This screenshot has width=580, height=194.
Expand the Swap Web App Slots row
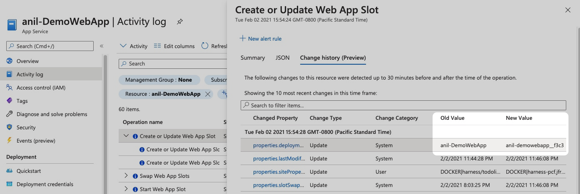(x=126, y=176)
